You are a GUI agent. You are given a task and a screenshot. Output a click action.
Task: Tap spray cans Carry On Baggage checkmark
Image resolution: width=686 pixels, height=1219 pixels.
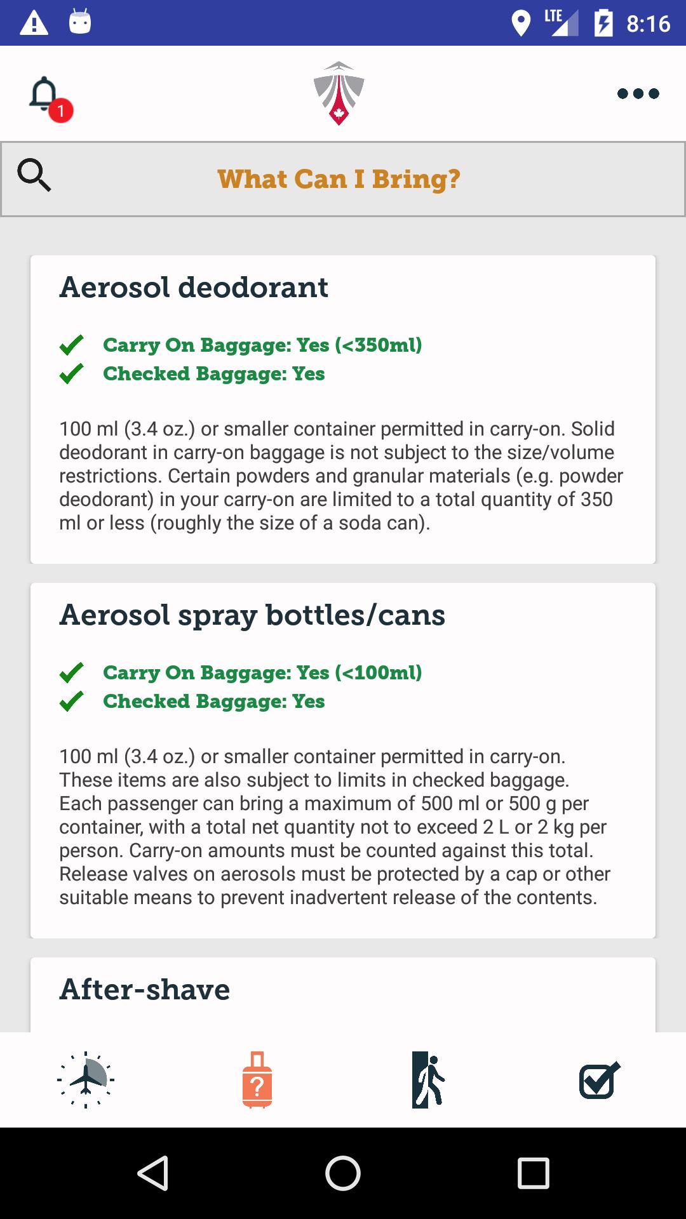(x=71, y=672)
